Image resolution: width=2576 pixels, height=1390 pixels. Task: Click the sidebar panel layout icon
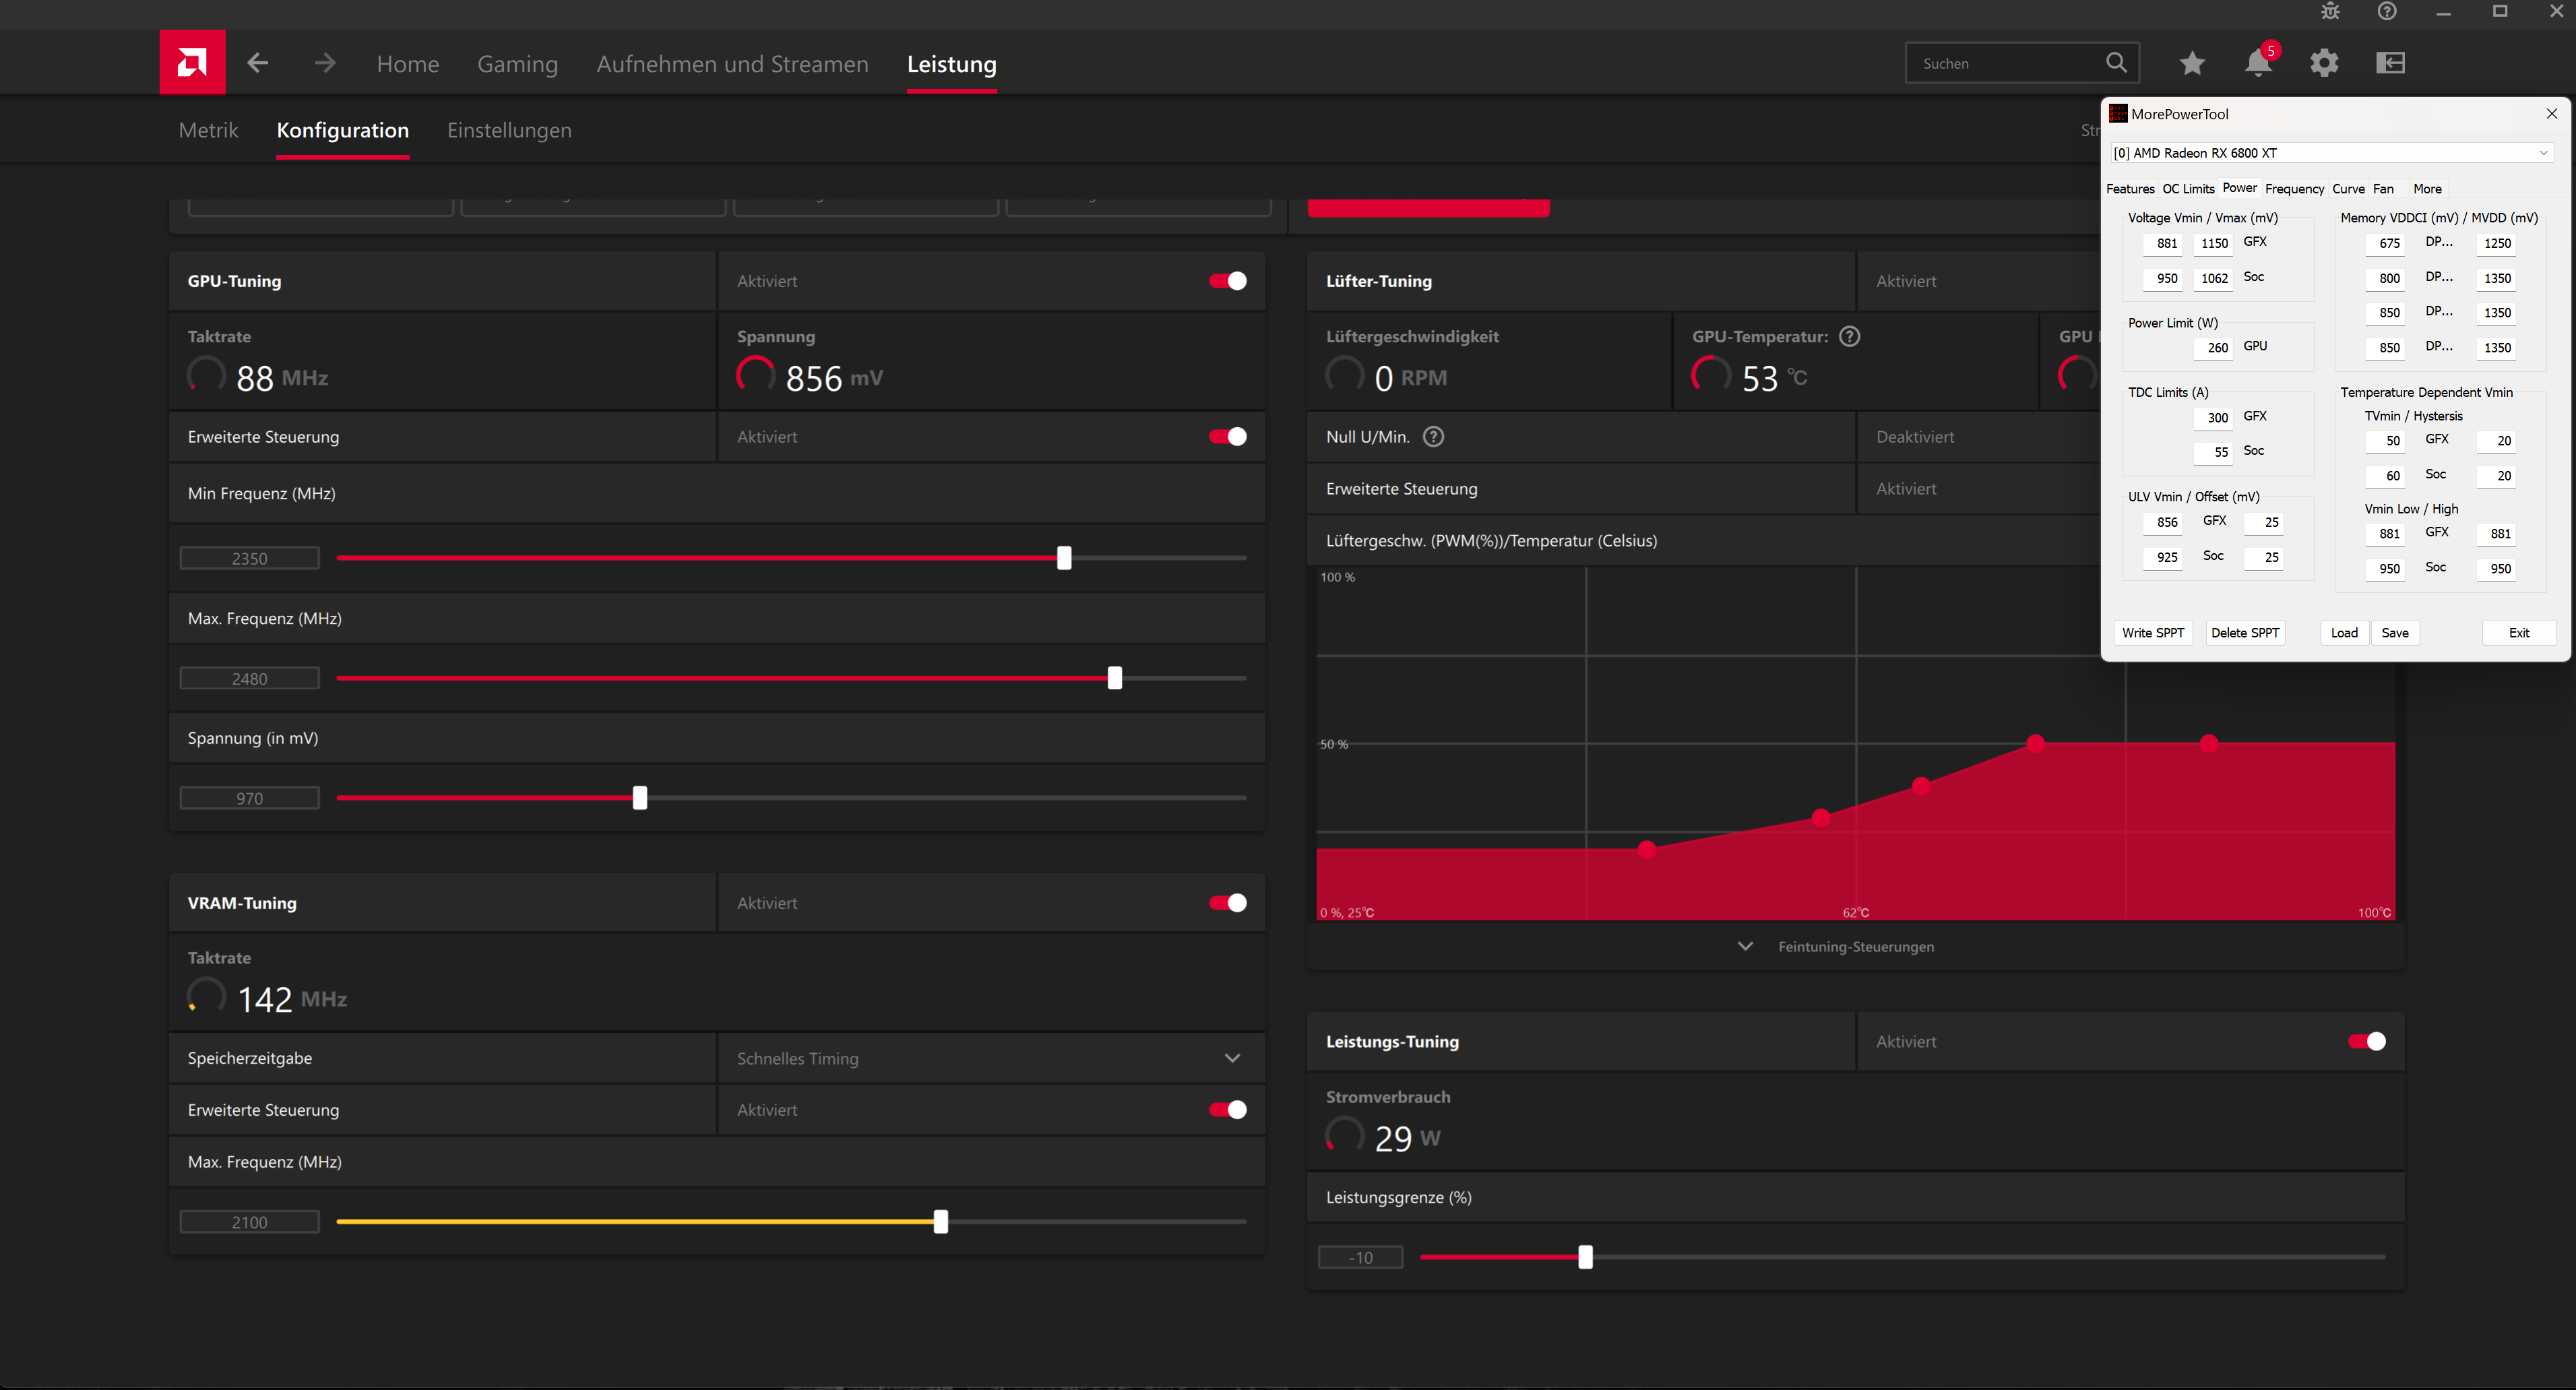pyautogui.click(x=2390, y=63)
